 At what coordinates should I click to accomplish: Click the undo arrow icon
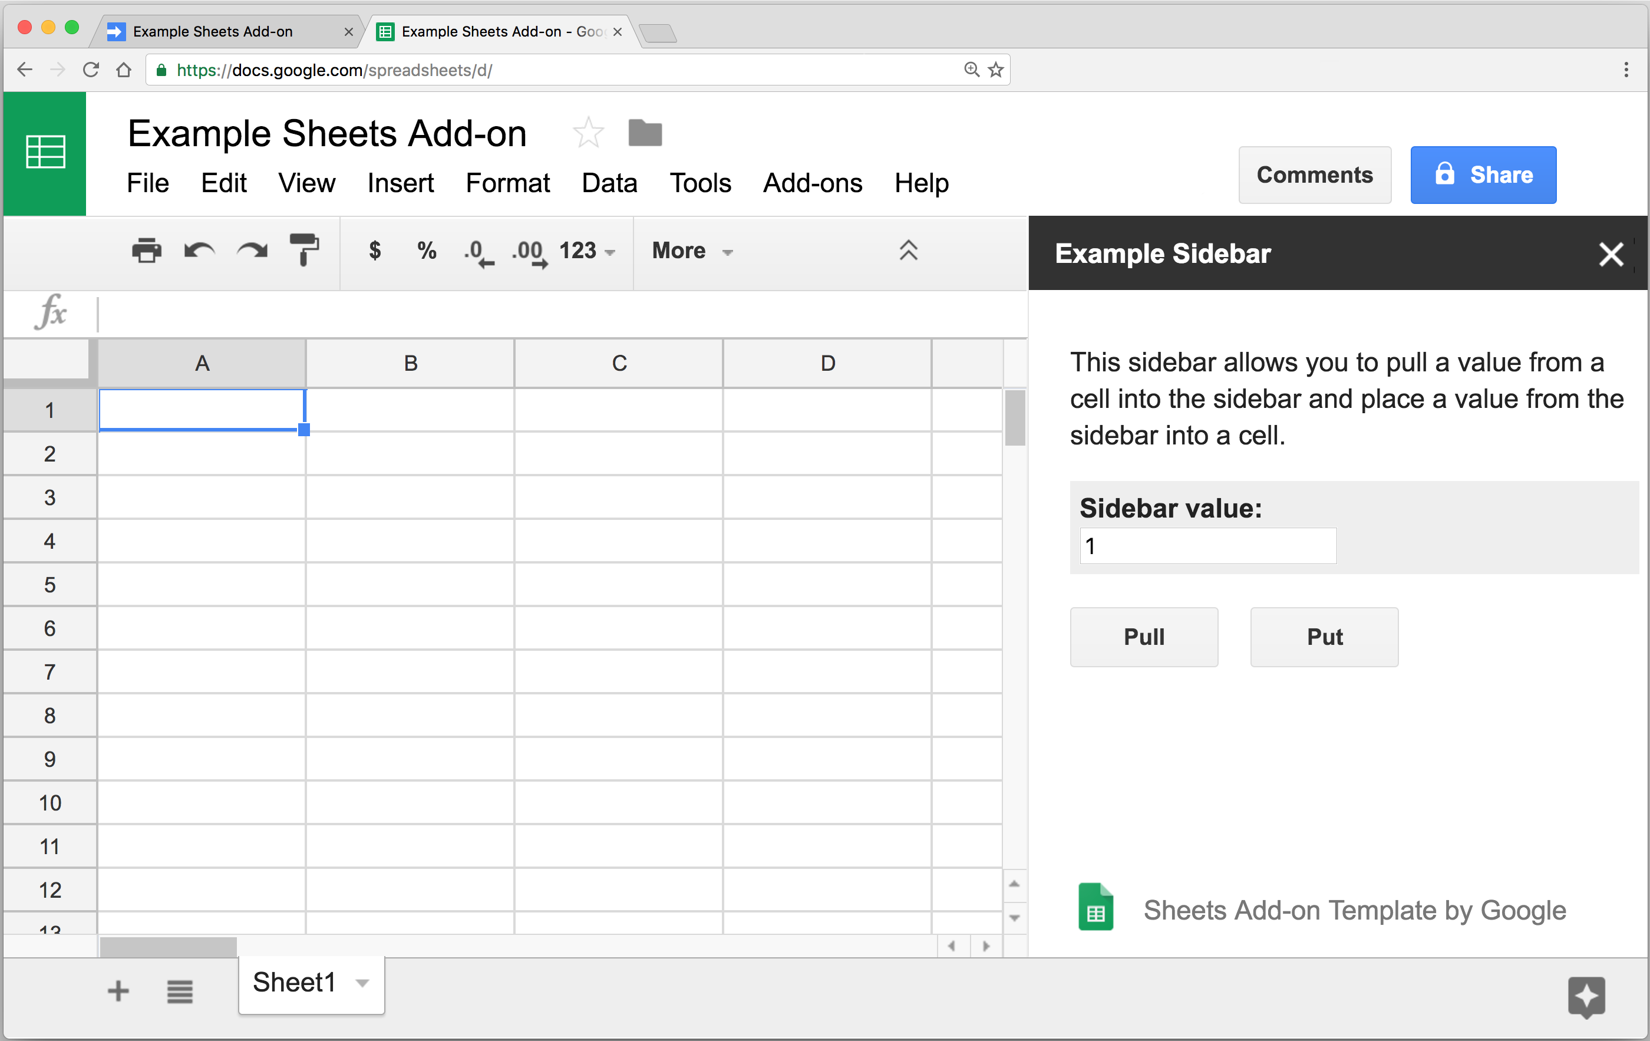(200, 251)
